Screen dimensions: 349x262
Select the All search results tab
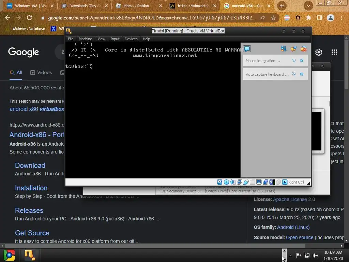[x=16, y=73]
